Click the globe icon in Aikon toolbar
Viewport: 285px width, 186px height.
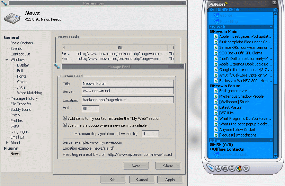pos(231,10)
